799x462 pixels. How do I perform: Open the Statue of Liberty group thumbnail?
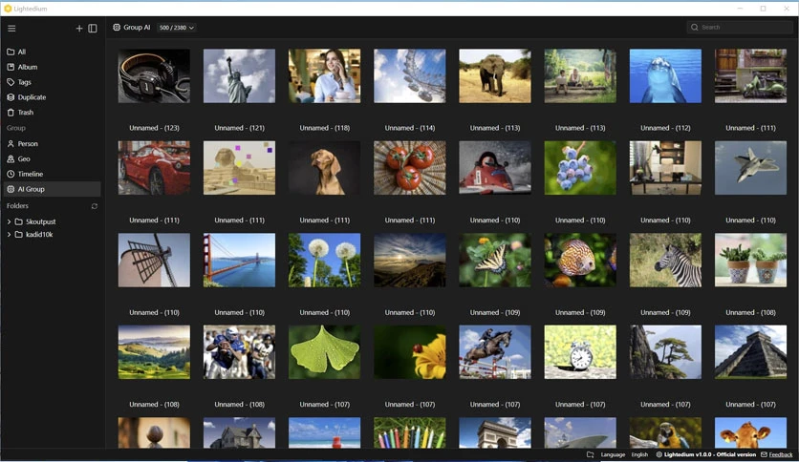[239, 75]
